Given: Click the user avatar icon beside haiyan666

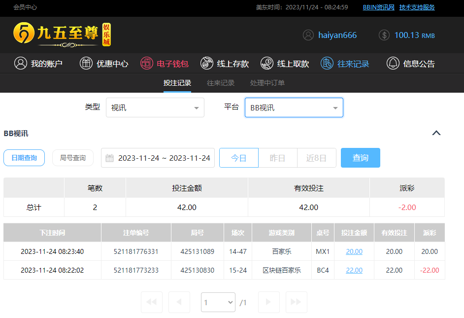Looking at the screenshot, I should (308, 35).
